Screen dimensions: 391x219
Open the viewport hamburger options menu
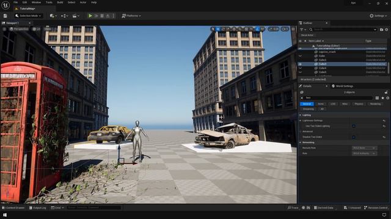(4, 29)
